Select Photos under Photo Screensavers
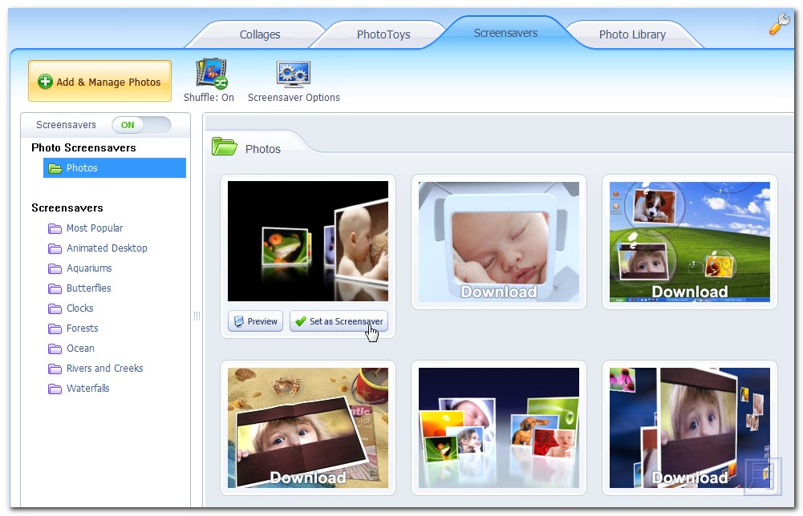 point(82,168)
